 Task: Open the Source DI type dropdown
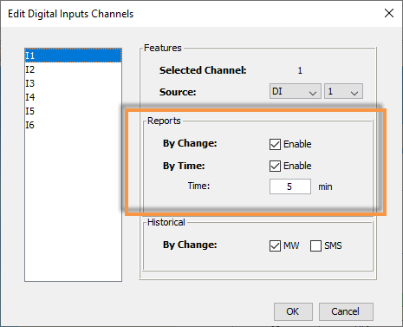click(296, 92)
